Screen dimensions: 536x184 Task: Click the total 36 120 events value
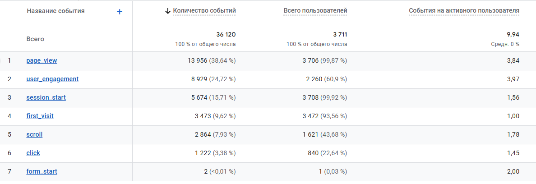(226, 34)
